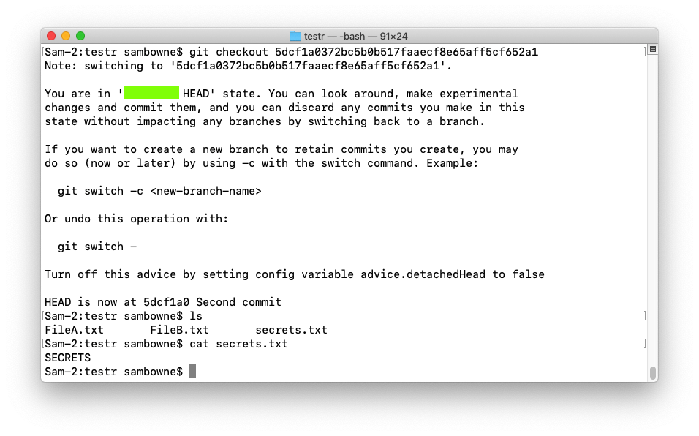Click FileB.txt in the ls output
Image resolution: width=699 pixels, height=436 pixels.
coord(179,330)
